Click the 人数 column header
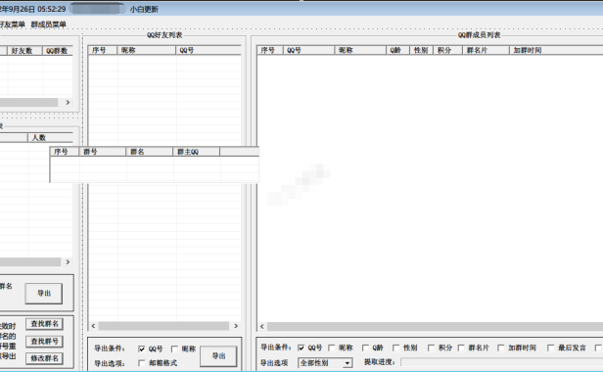 coord(50,137)
